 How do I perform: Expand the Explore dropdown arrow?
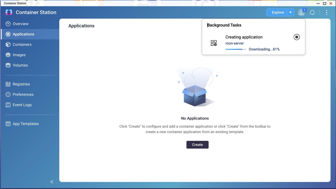pyautogui.click(x=290, y=13)
